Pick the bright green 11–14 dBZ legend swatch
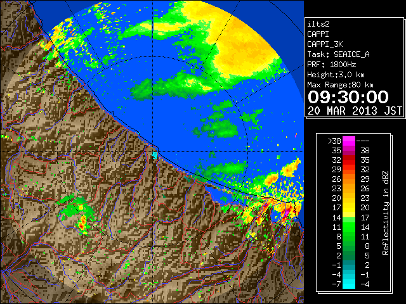 [349, 227]
